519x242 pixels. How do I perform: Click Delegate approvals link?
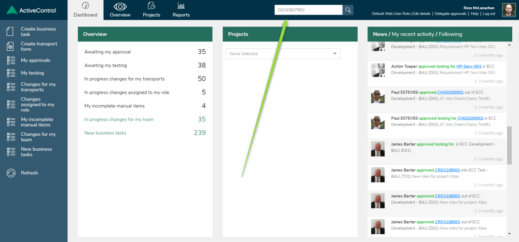tap(450, 14)
